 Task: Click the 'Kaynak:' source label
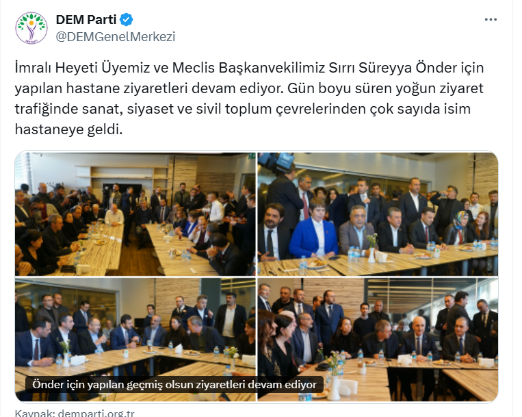(35, 413)
